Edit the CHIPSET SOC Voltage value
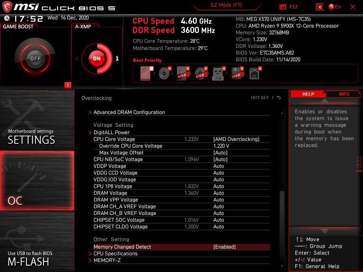 coord(218,220)
